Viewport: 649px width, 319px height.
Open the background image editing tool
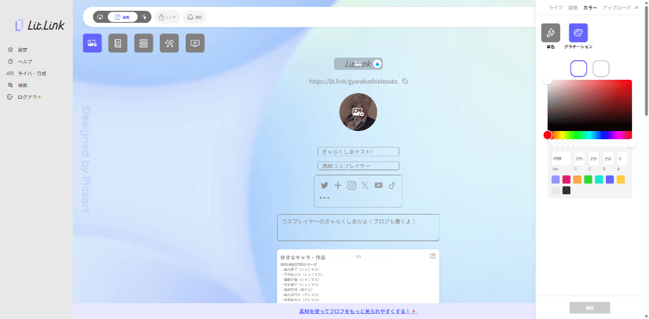click(x=92, y=43)
